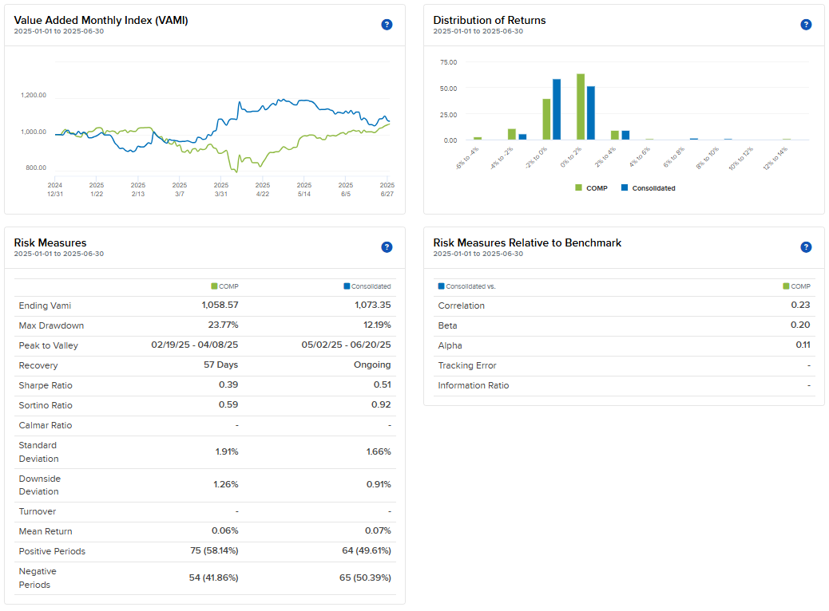
Task: Click the Peak to Valley COMP date range
Action: 195,345
